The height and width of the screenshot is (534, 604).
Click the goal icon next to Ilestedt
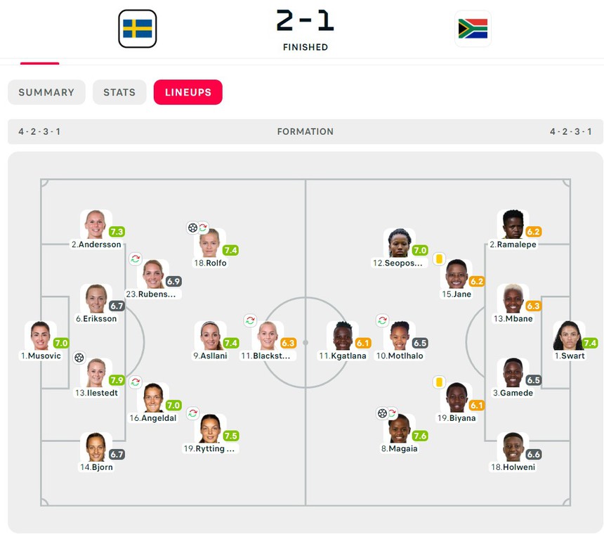[x=79, y=358]
